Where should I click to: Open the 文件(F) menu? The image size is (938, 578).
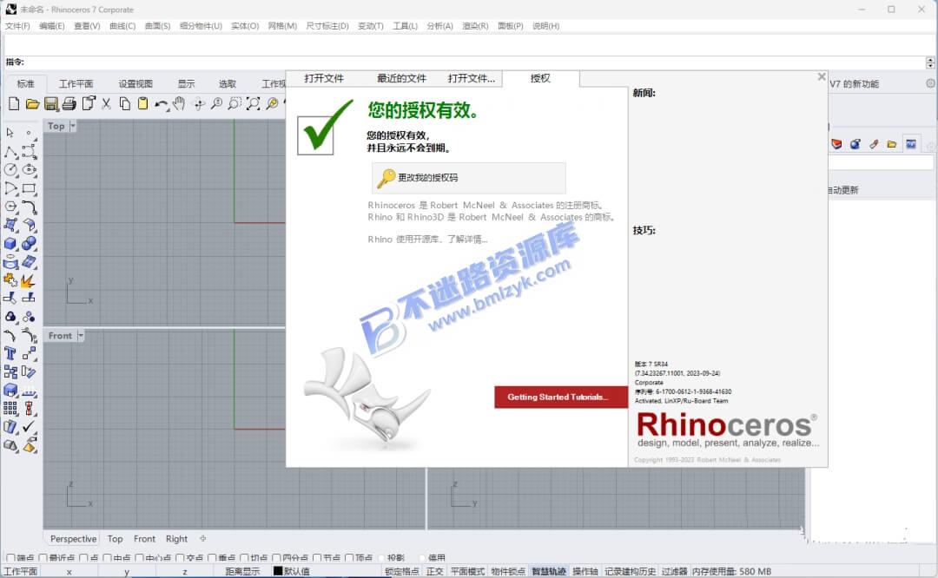17,26
